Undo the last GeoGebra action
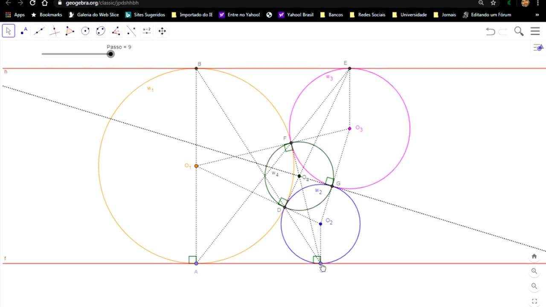Screen dimensions: 546x307 point(491,31)
